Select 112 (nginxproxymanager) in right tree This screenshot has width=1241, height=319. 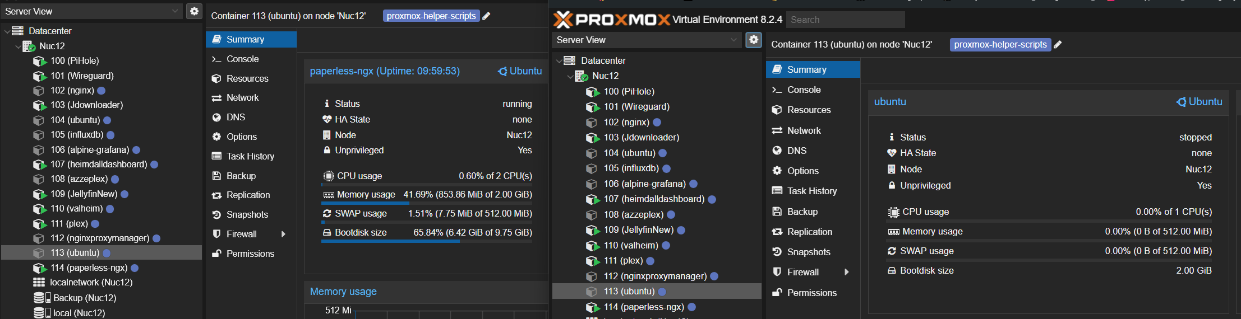(x=655, y=276)
